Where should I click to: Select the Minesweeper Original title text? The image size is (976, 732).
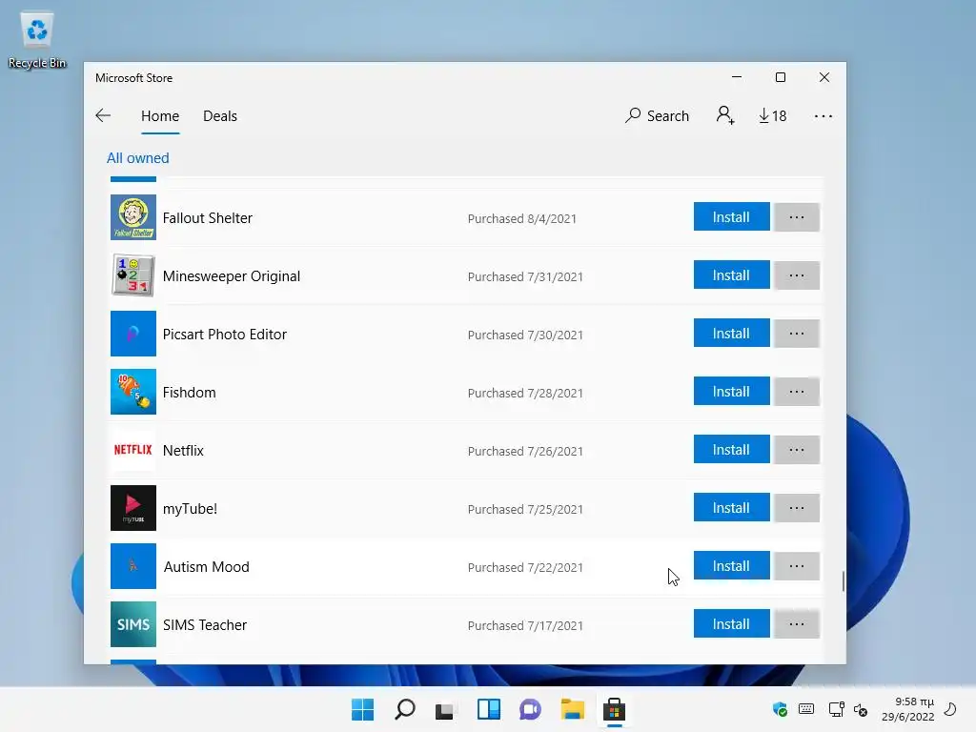[231, 276]
